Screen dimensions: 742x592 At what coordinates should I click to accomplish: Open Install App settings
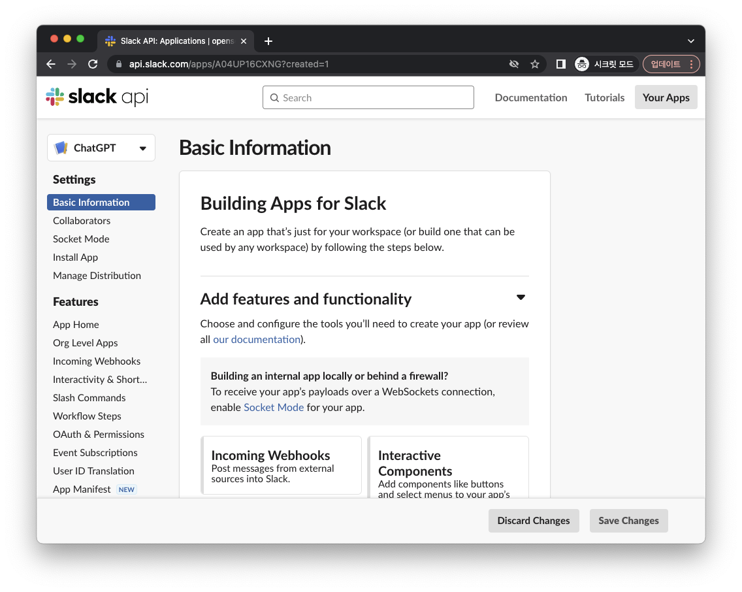pos(75,257)
